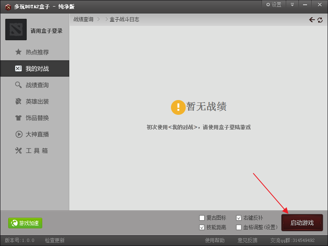Select 我的对战 sidebar item

point(35,68)
